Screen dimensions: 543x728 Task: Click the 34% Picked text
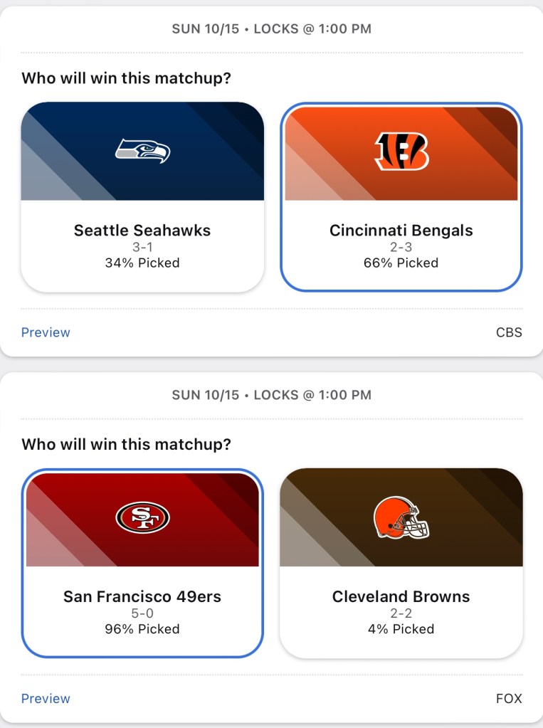142,263
